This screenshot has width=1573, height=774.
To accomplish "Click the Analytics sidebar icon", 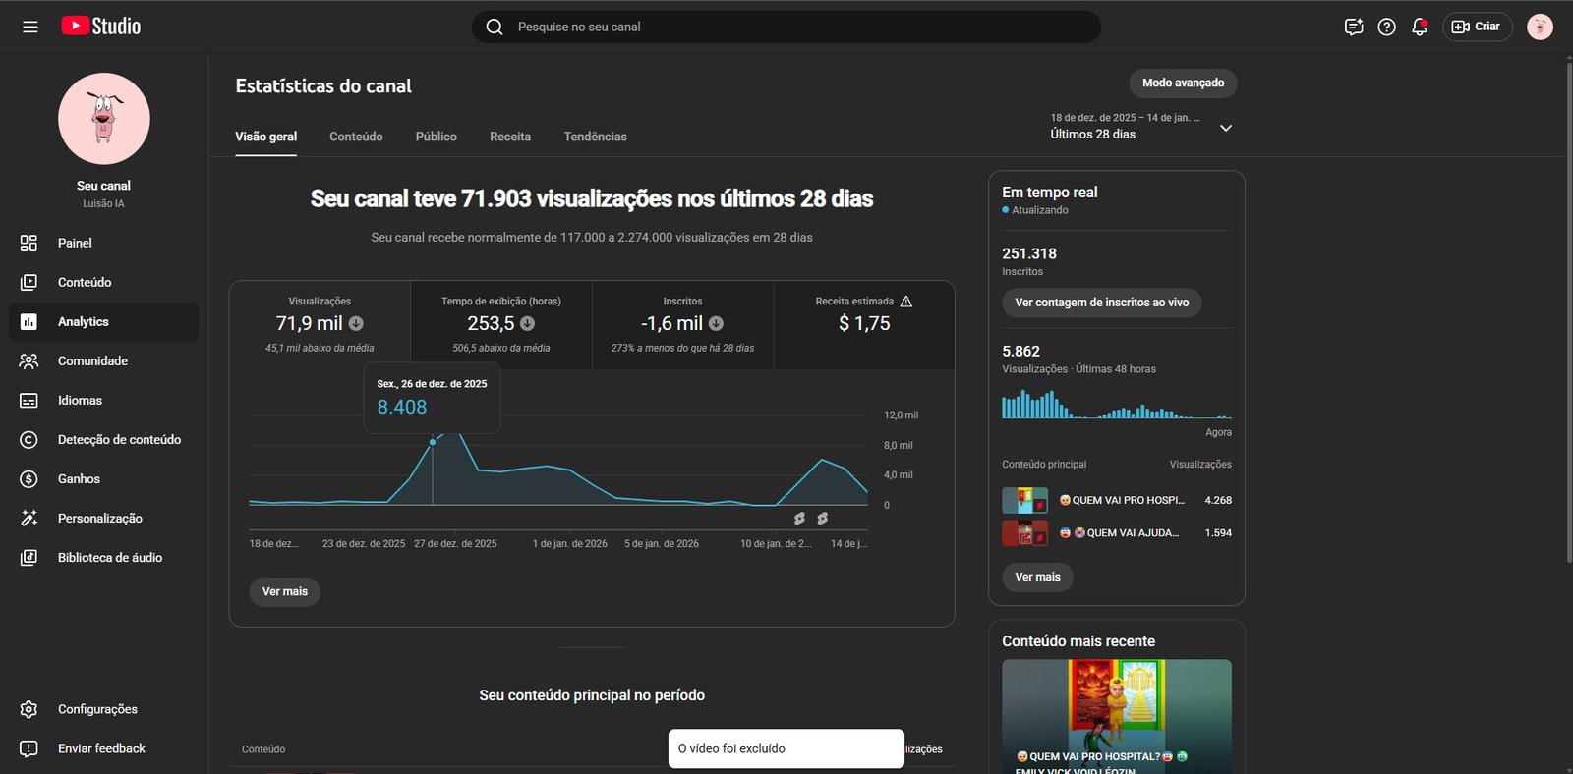I will (x=29, y=321).
